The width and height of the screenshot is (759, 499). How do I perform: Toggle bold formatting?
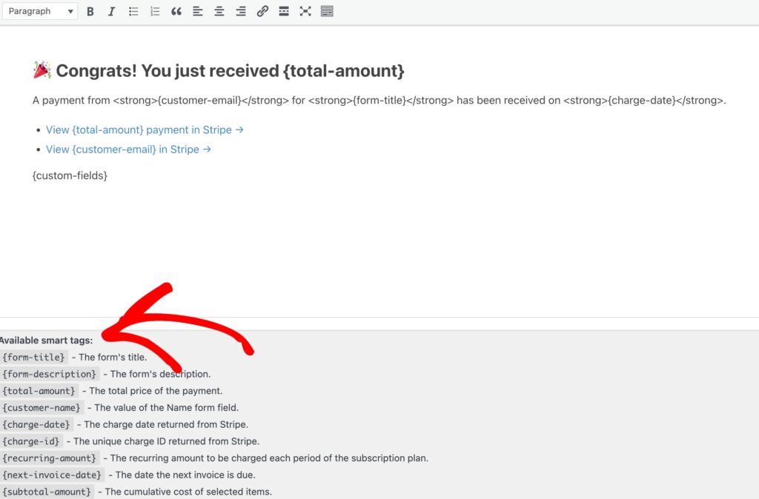coord(90,12)
